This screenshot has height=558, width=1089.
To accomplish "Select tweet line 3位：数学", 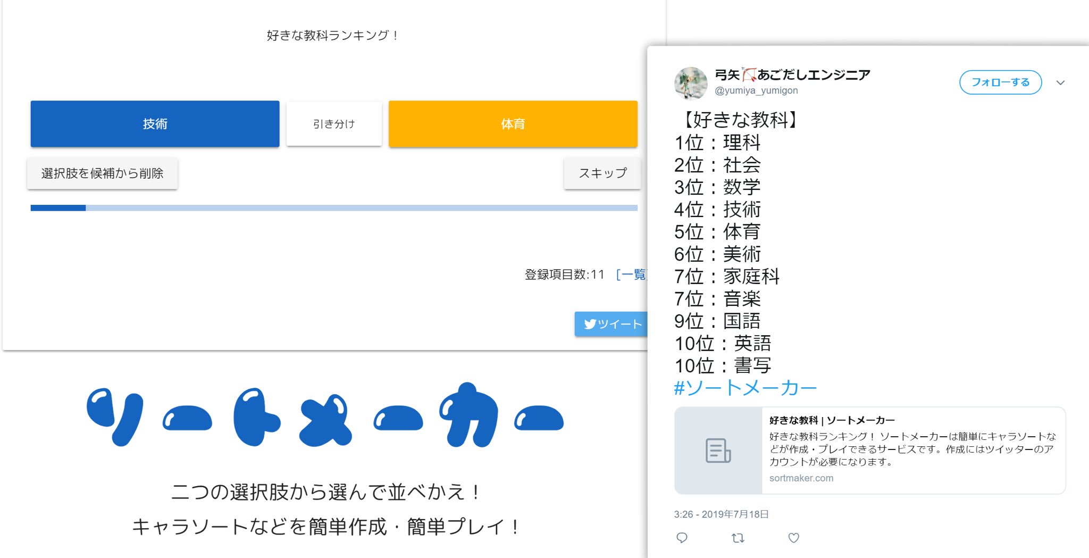I will click(x=717, y=187).
